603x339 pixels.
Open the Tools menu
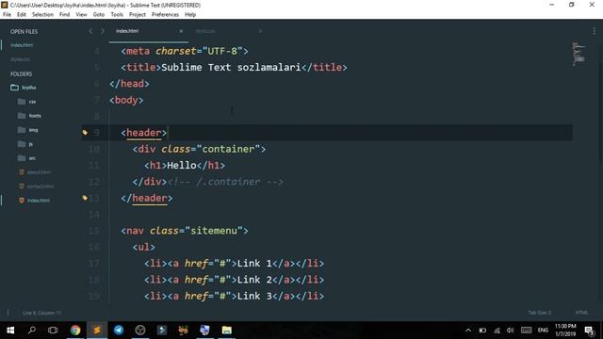coord(117,15)
